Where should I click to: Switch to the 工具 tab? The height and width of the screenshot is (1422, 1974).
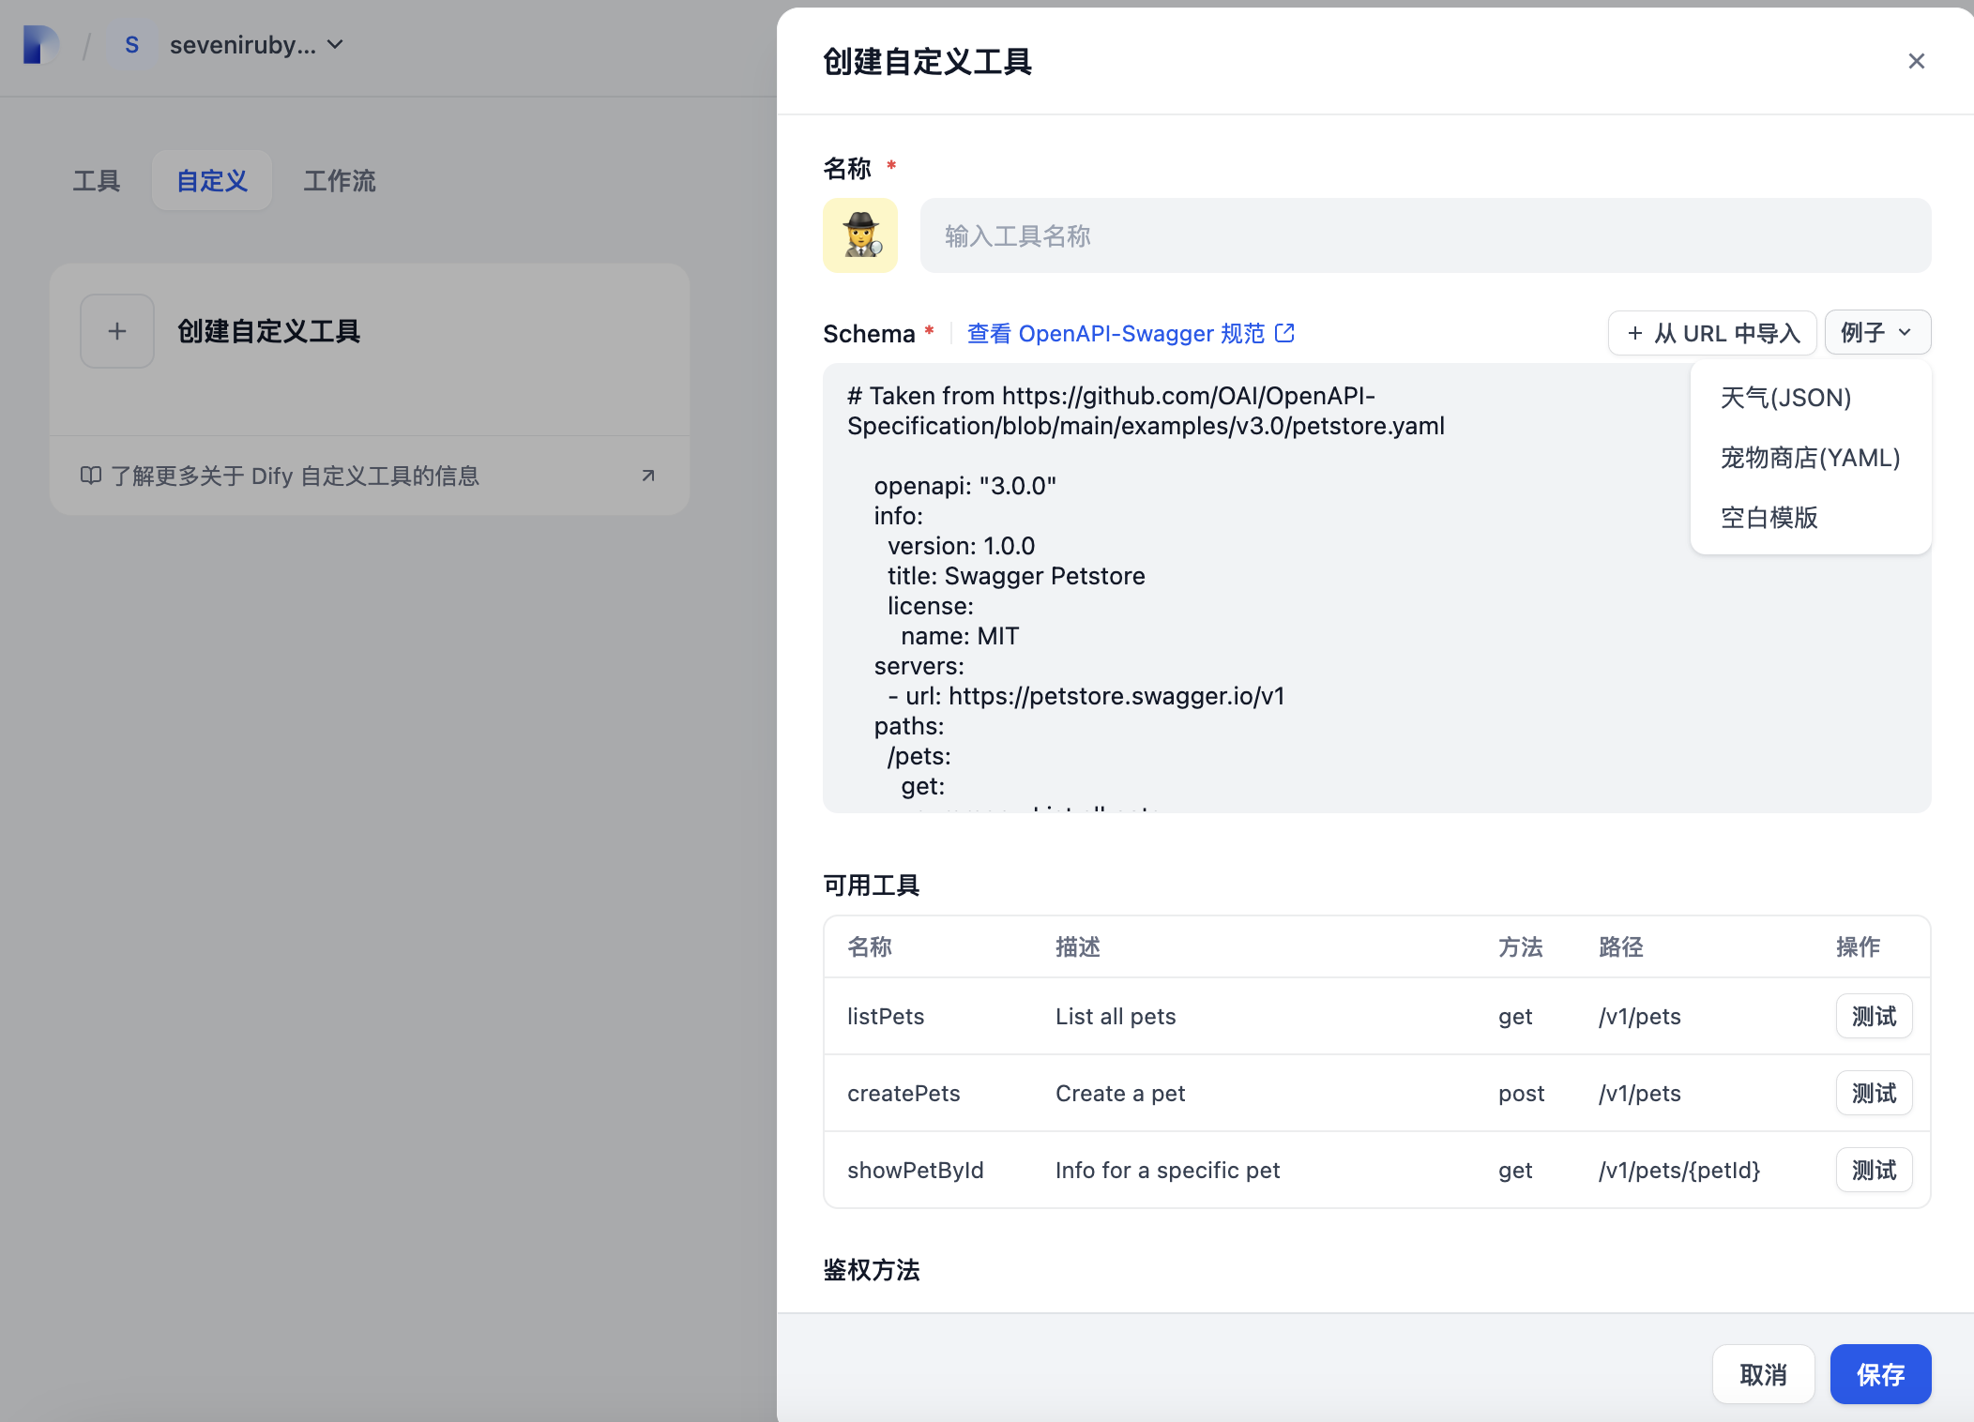point(97,181)
